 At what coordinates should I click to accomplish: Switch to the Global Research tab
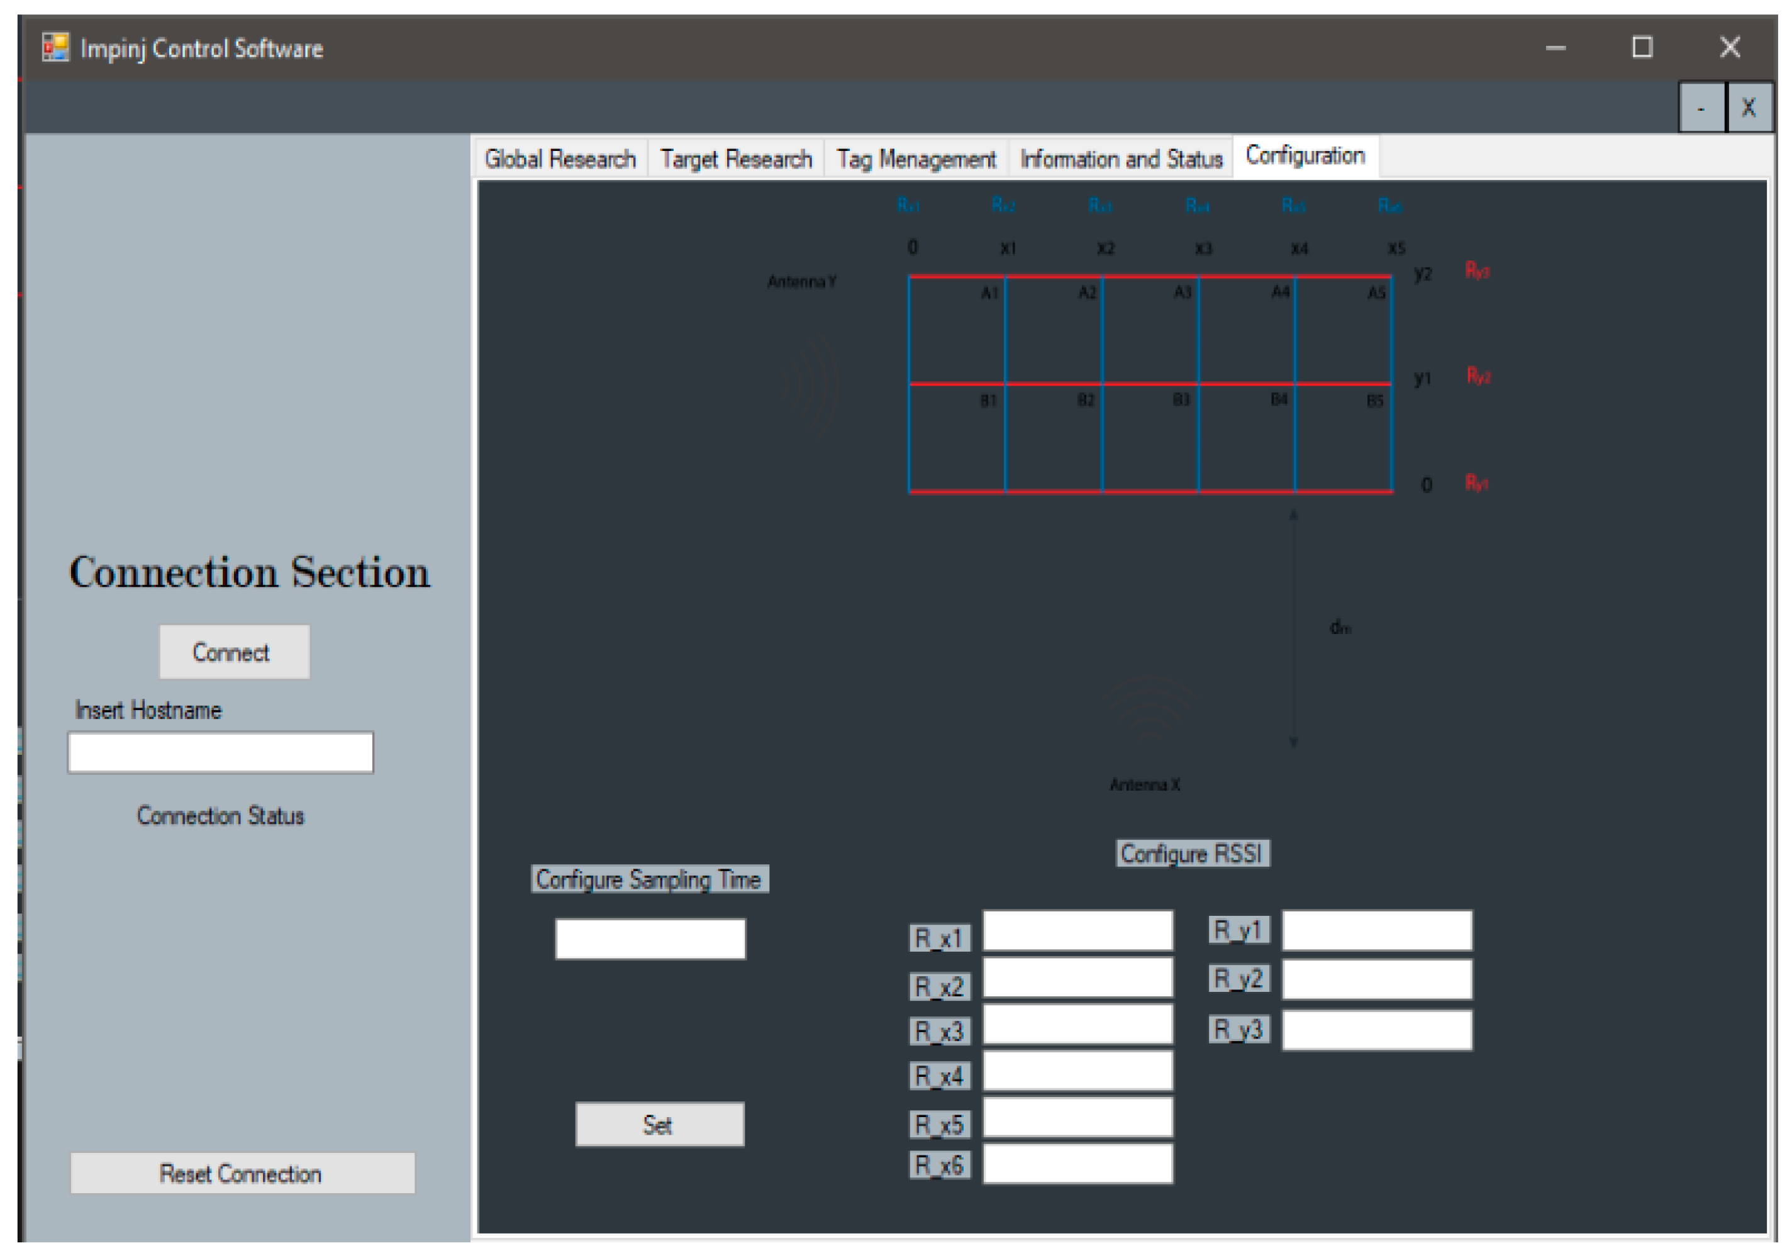(x=560, y=159)
